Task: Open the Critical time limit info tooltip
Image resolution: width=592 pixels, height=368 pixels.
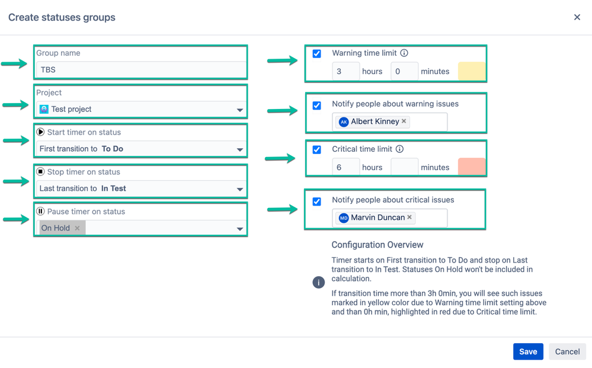Action: pyautogui.click(x=399, y=149)
